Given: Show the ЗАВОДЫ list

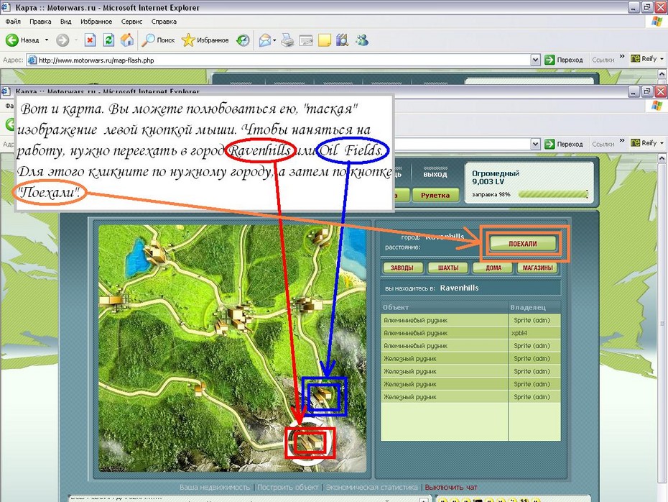Looking at the screenshot, I should tap(402, 268).
